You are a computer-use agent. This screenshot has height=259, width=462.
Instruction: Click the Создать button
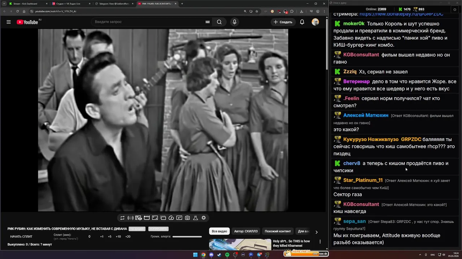283,22
